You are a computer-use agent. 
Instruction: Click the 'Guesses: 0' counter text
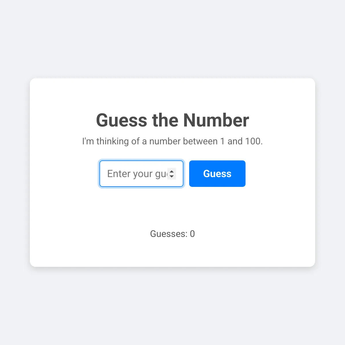(x=172, y=234)
